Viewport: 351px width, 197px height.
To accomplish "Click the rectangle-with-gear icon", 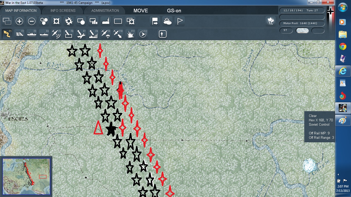I will (130, 21).
